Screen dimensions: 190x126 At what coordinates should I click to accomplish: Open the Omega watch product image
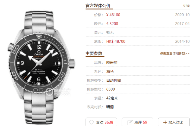[42, 67]
